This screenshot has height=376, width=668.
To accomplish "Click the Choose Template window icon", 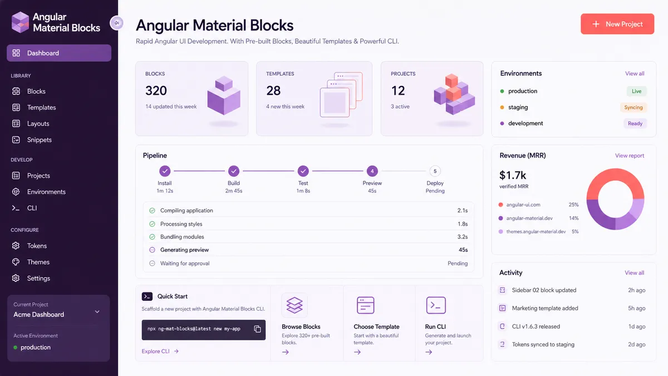I will click(365, 305).
